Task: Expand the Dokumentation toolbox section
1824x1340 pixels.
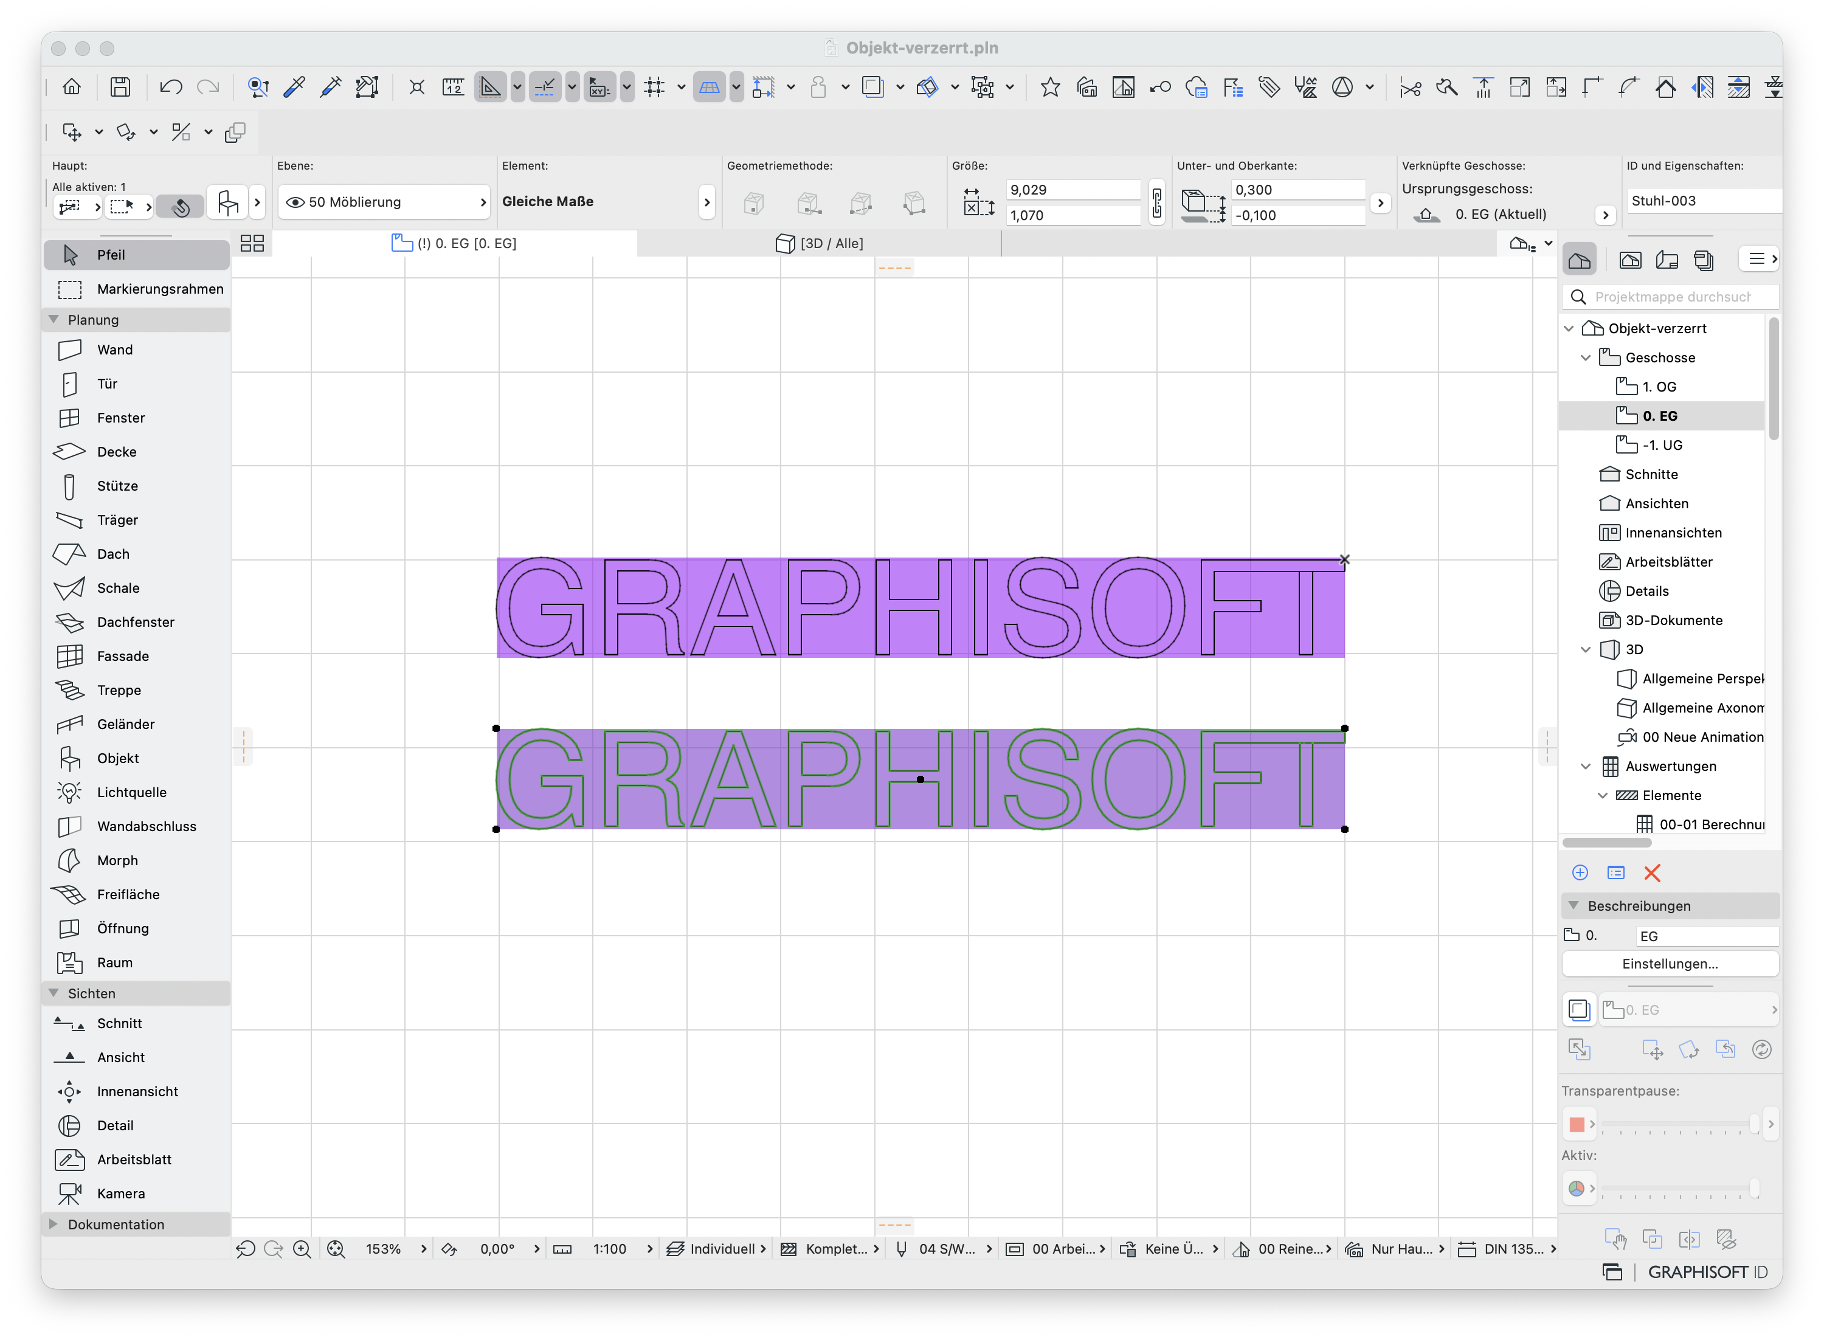Action: click(54, 1224)
